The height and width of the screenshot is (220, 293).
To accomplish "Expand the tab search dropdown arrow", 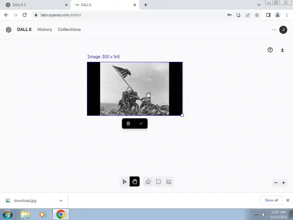I will tap(259, 5).
